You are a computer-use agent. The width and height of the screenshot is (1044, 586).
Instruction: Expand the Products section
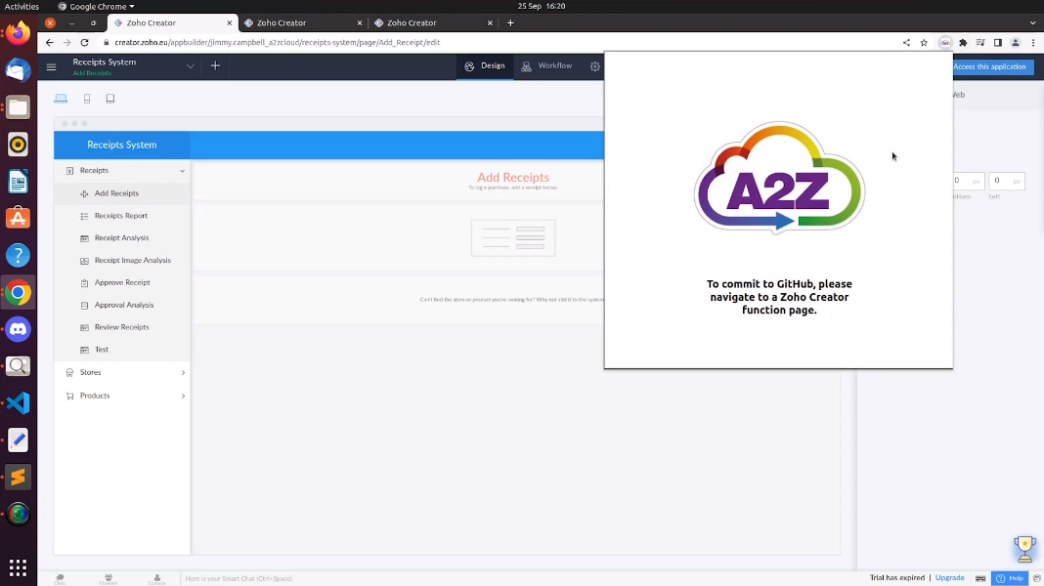(x=183, y=396)
